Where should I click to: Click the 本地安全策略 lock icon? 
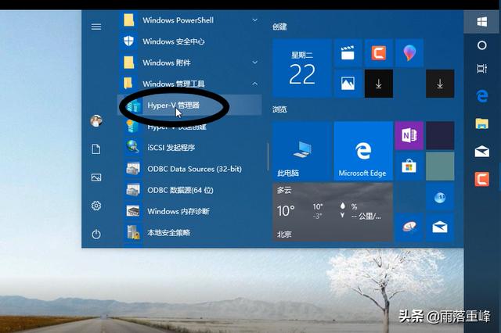pyautogui.click(x=133, y=232)
